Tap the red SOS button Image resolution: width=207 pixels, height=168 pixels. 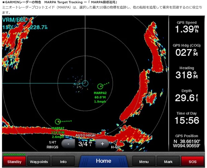192,161
